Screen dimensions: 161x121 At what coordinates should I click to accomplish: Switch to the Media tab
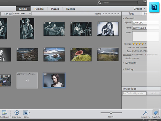(23, 9)
